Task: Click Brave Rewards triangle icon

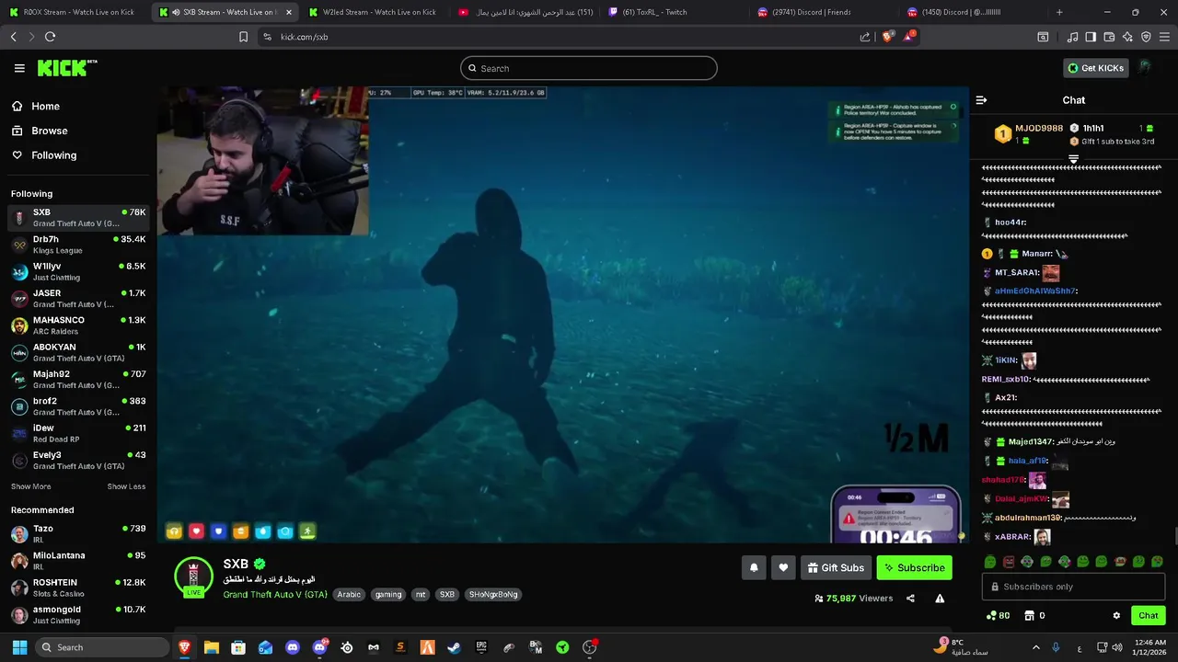Action: pos(908,37)
